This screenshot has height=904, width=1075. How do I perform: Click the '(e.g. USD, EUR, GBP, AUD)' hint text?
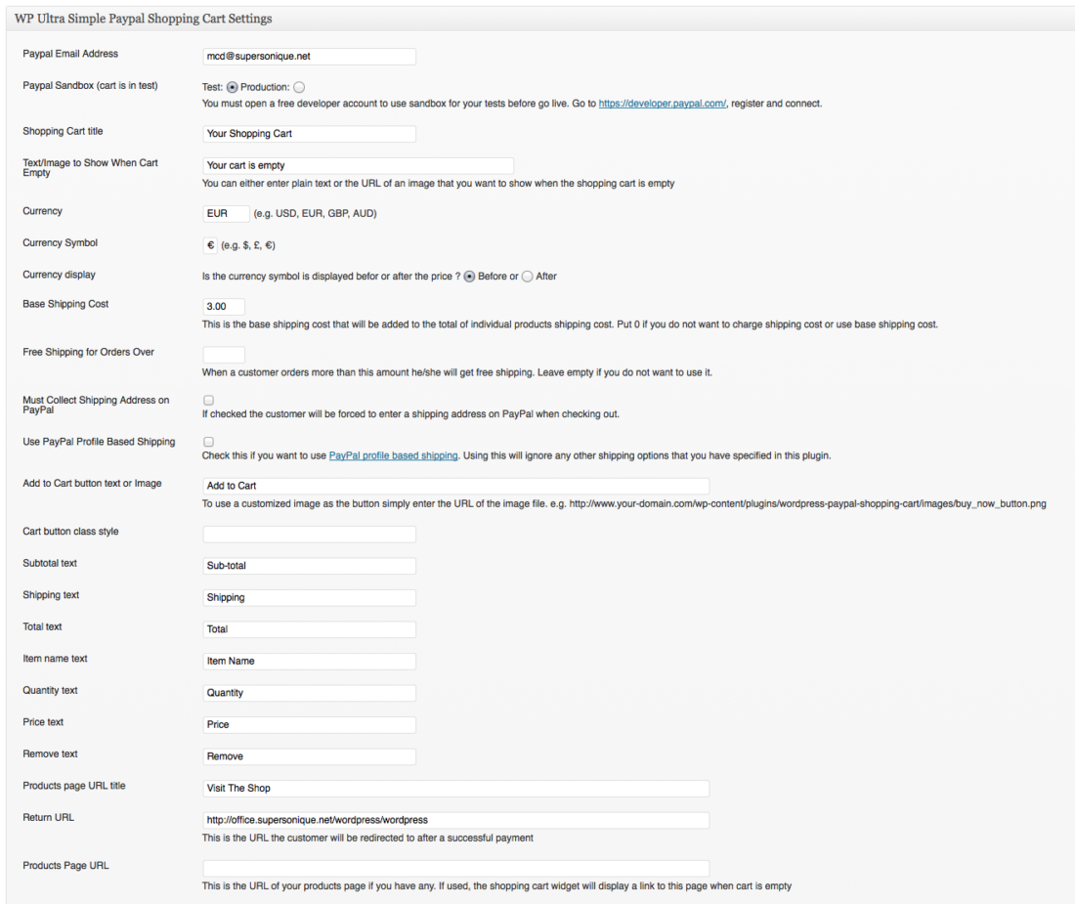[x=316, y=213]
